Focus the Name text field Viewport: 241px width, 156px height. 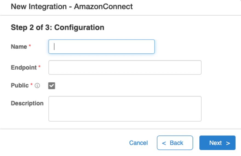pos(102,47)
